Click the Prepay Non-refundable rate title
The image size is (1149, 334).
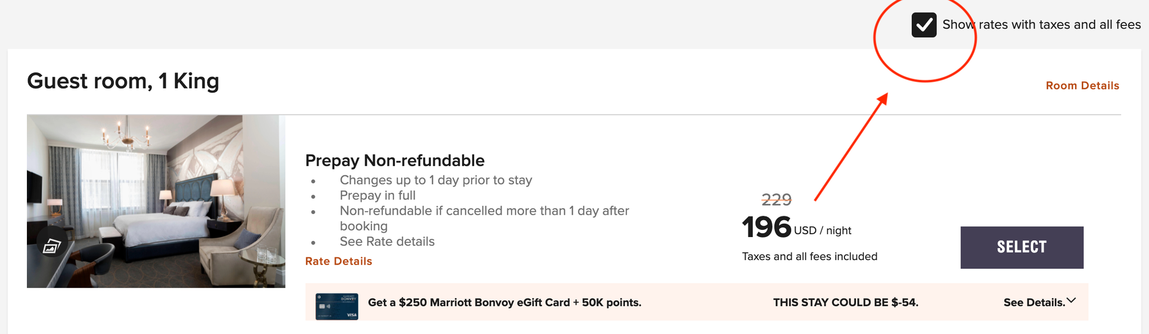click(394, 161)
